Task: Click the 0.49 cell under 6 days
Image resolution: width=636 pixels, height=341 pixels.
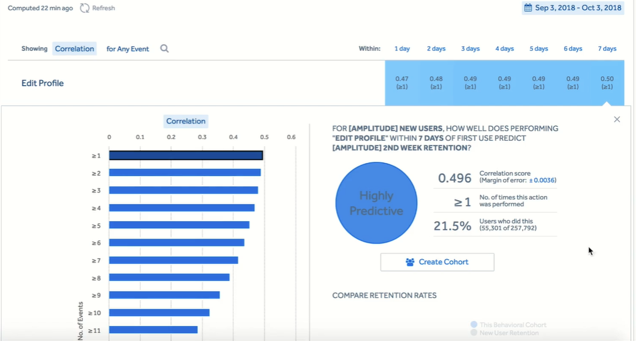Action: (x=572, y=83)
